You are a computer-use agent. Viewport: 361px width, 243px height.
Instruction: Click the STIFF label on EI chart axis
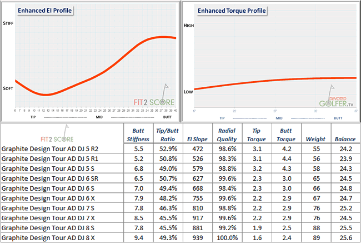(8, 23)
